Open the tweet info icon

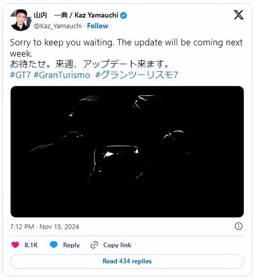point(239,226)
